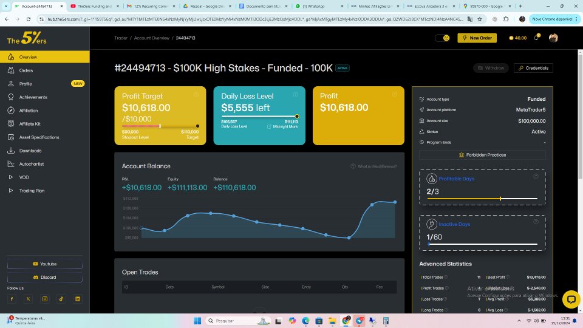Toggle the dark/light theme switch

point(443,38)
